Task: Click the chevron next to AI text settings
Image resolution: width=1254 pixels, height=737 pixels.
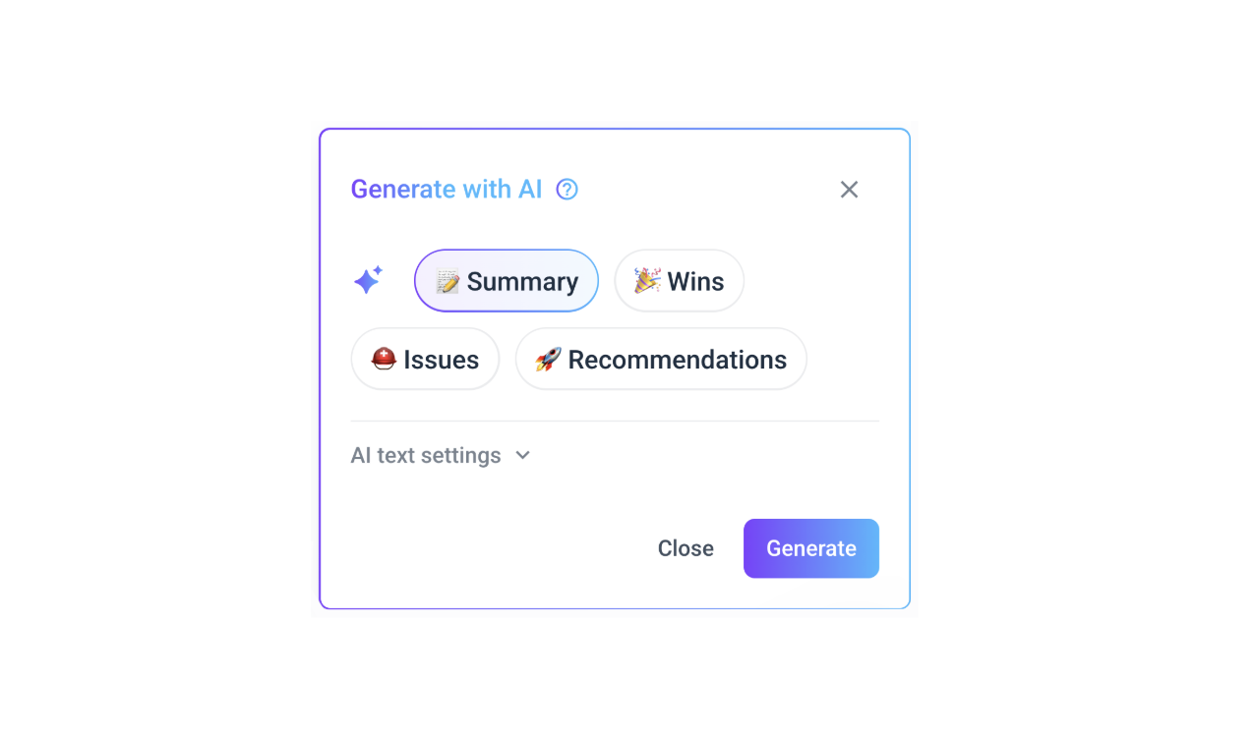Action: click(x=522, y=455)
